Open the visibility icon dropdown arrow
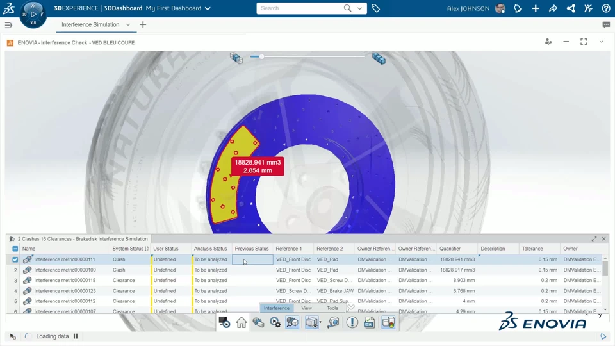 (x=320, y=322)
